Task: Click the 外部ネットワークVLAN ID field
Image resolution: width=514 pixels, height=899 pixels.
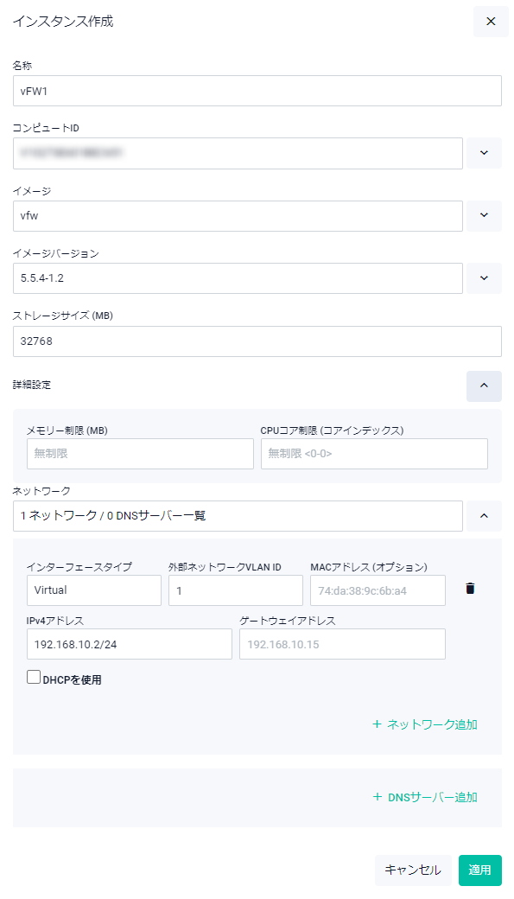Action: point(236,590)
